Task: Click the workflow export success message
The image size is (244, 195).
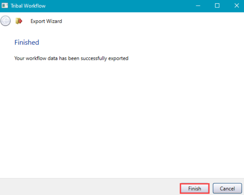Action: (71, 58)
